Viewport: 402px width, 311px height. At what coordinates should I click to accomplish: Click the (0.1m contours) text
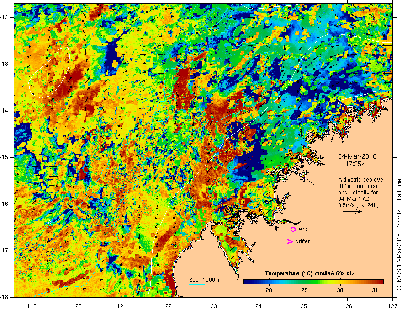point(358,186)
